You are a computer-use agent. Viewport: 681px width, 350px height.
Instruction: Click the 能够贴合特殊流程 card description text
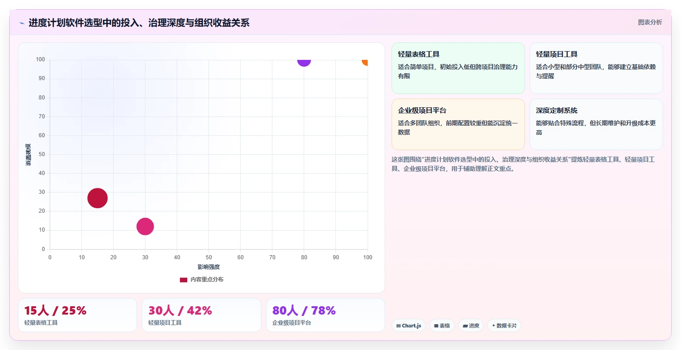pos(596,128)
